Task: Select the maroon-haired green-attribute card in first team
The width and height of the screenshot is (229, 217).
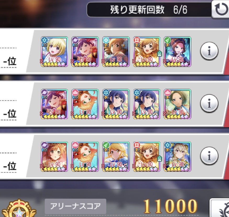Action: click(x=177, y=52)
